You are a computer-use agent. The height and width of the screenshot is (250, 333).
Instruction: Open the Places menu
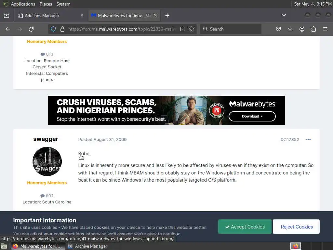coord(46,4)
